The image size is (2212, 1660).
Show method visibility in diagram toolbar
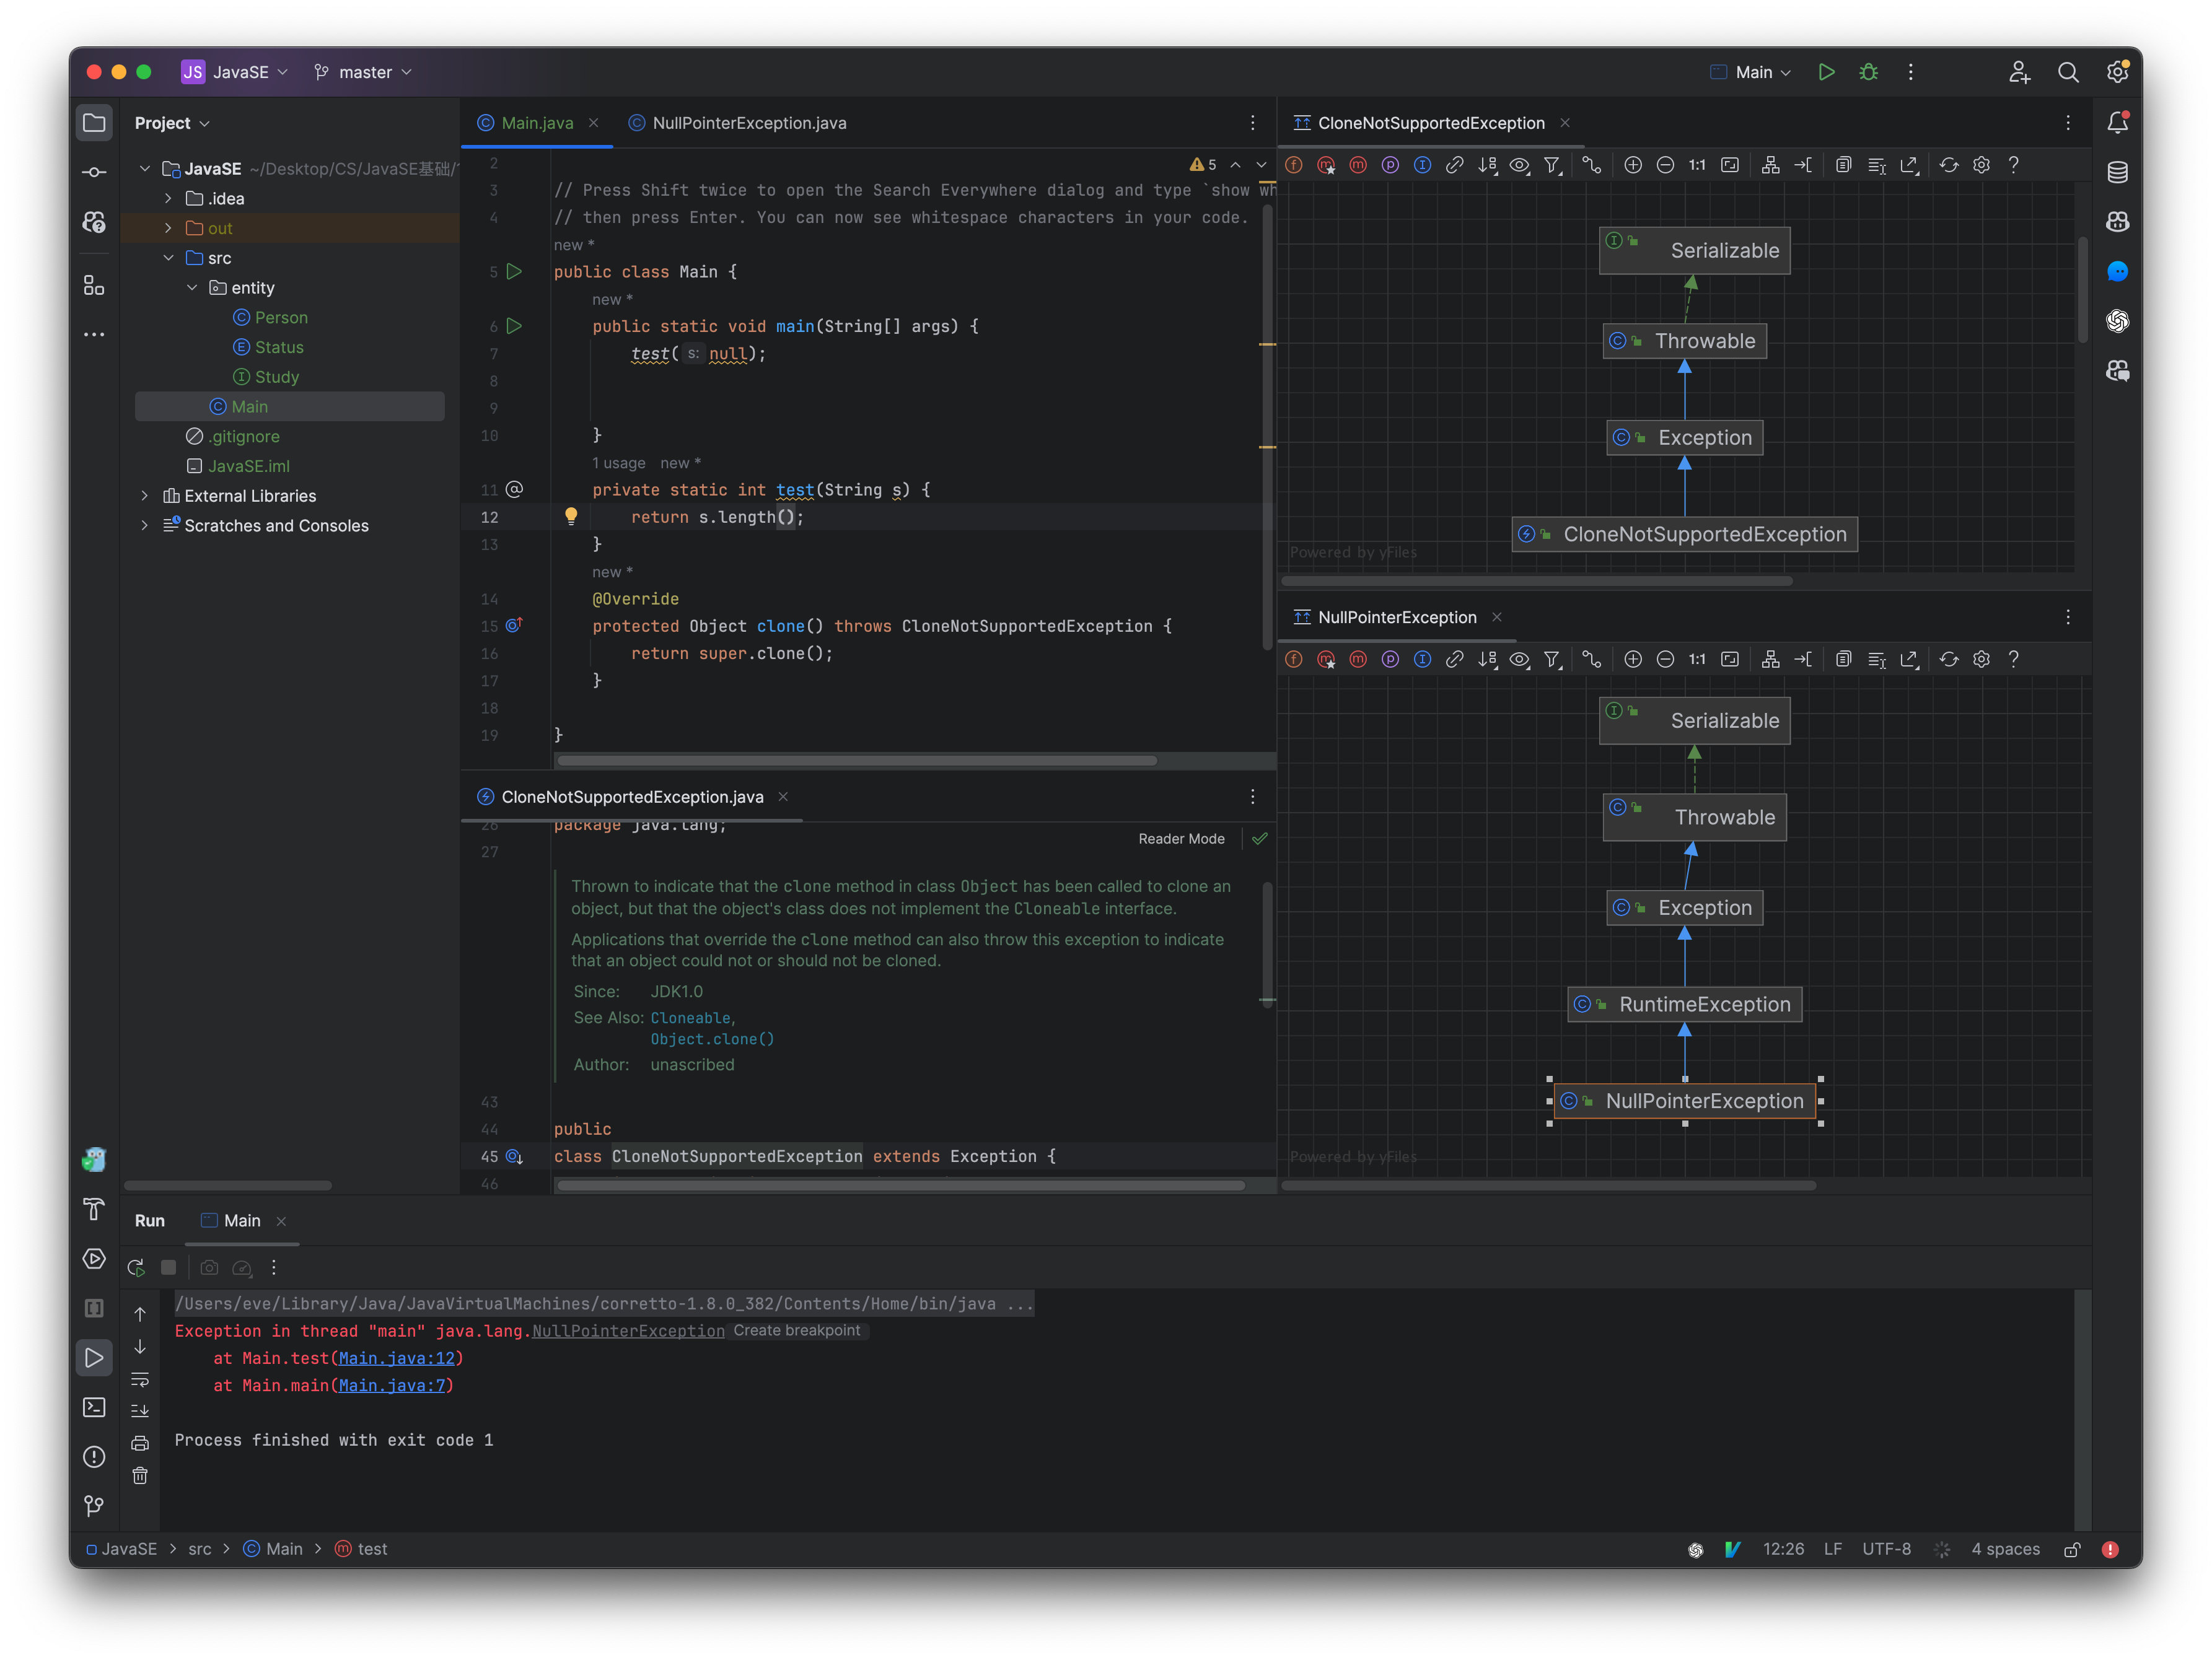click(x=1358, y=165)
